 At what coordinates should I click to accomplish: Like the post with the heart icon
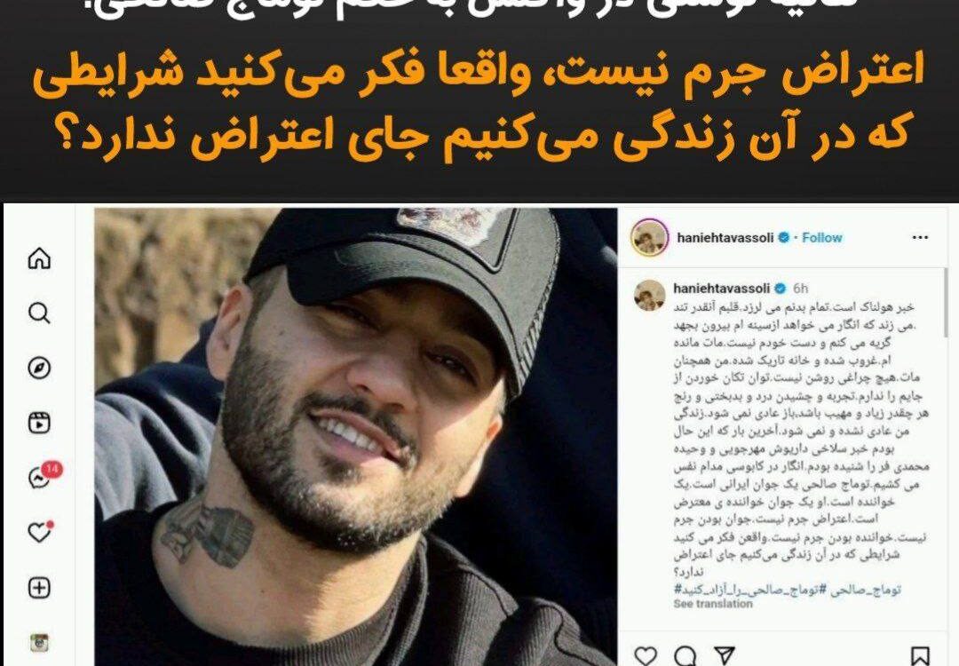(x=646, y=655)
